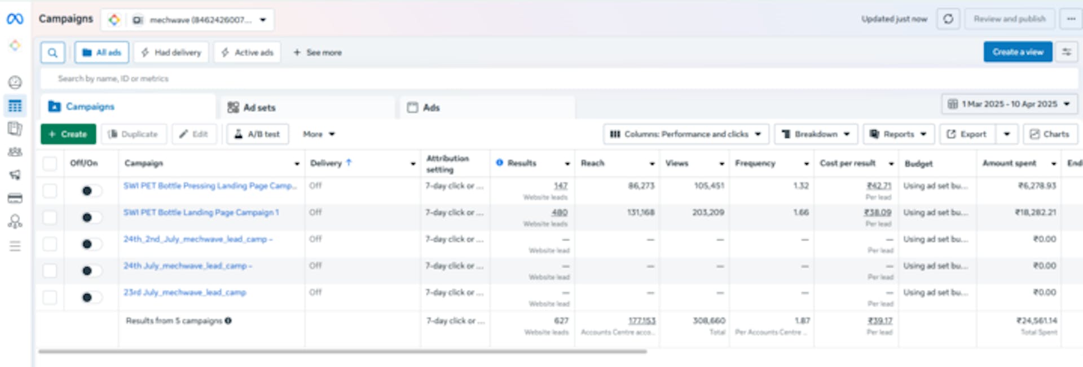Open 24th_2nd_July_mechwave_lead_camp link
The image size is (1083, 367).
198,239
